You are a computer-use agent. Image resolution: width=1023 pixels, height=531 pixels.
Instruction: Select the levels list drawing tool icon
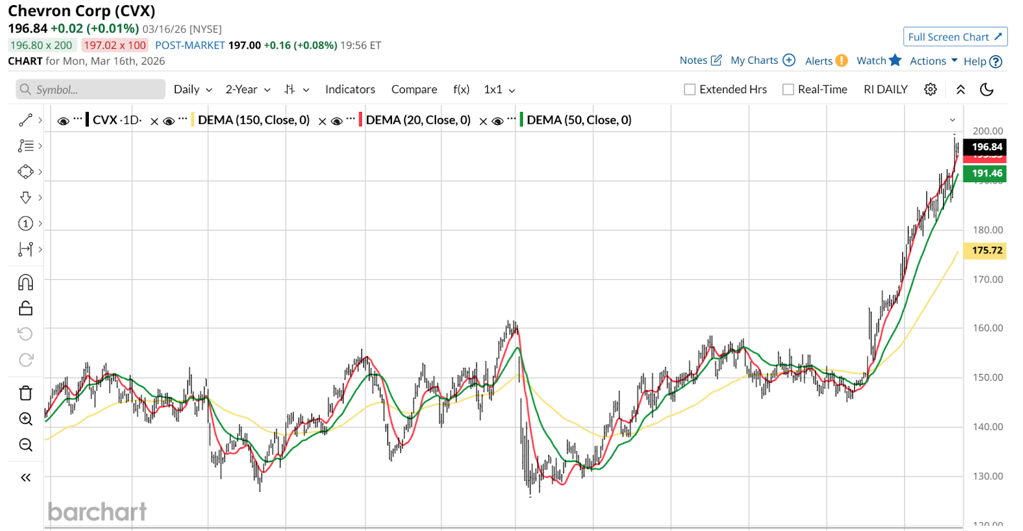coord(26,146)
